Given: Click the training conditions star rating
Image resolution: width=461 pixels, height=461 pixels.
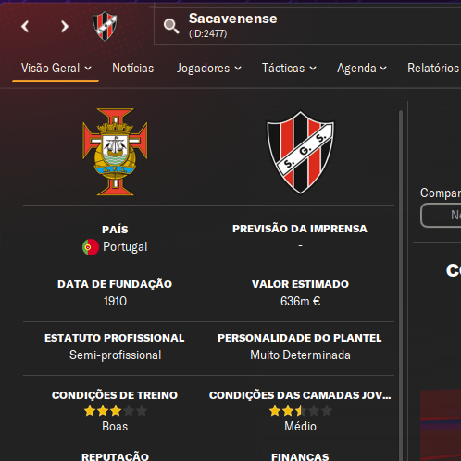Looking at the screenshot, I should tap(116, 411).
